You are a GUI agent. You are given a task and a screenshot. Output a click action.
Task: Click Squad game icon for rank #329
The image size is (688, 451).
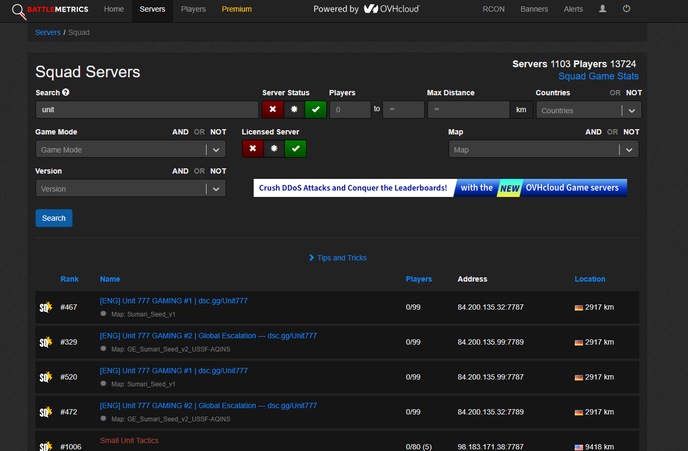[46, 342]
